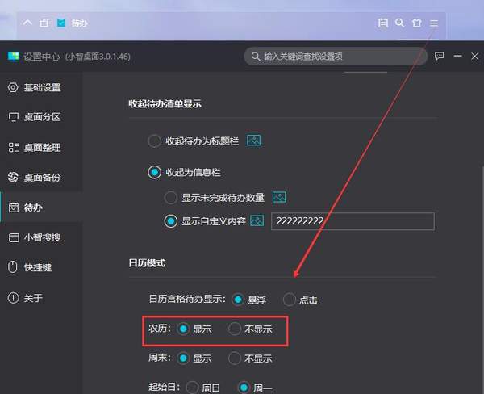Image resolution: width=484 pixels, height=394 pixels.
Task: Set 起始日 to 周日
Action: tap(192, 388)
